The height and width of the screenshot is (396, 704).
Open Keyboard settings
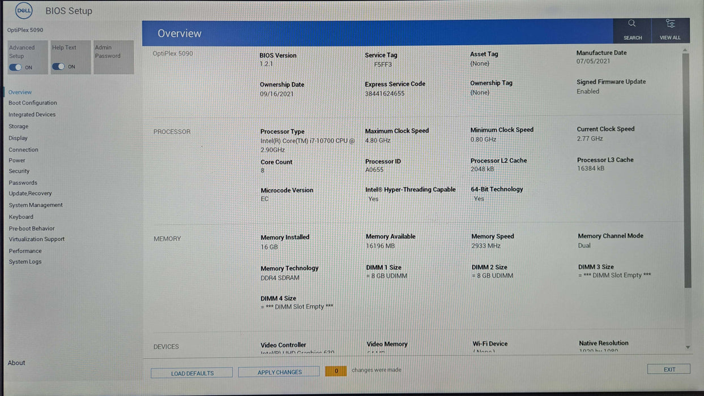tap(21, 217)
